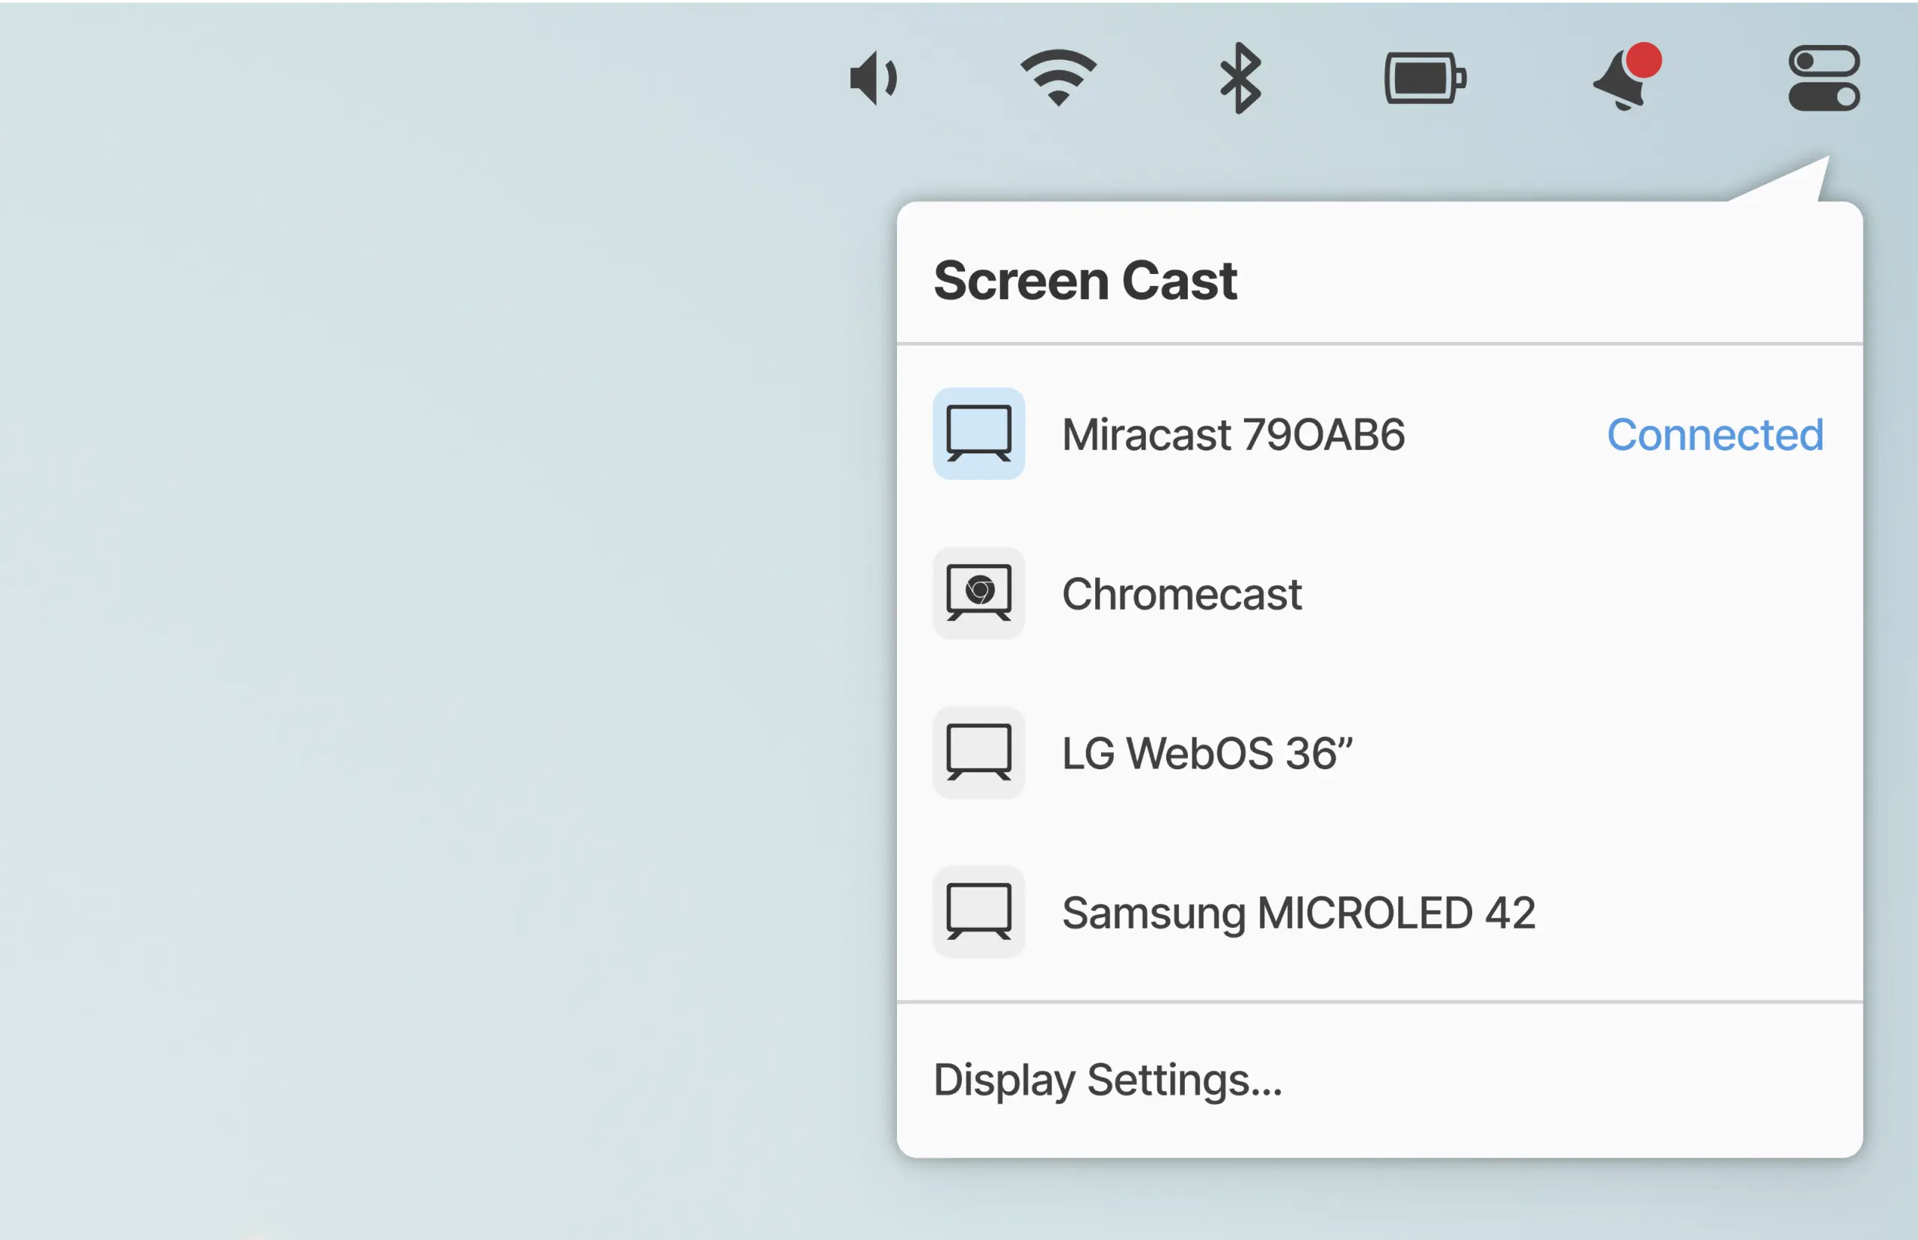
Task: Click blank area right of Samsung row
Action: (1706, 912)
